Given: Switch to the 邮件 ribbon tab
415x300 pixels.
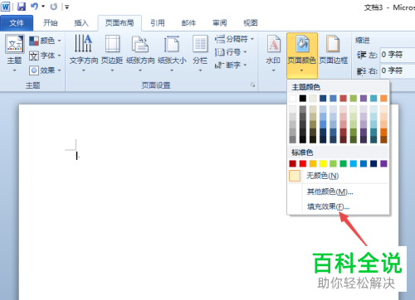Looking at the screenshot, I should pos(188,23).
